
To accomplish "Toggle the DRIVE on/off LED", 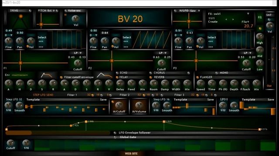I will pyautogui.click(x=30, y=11).
